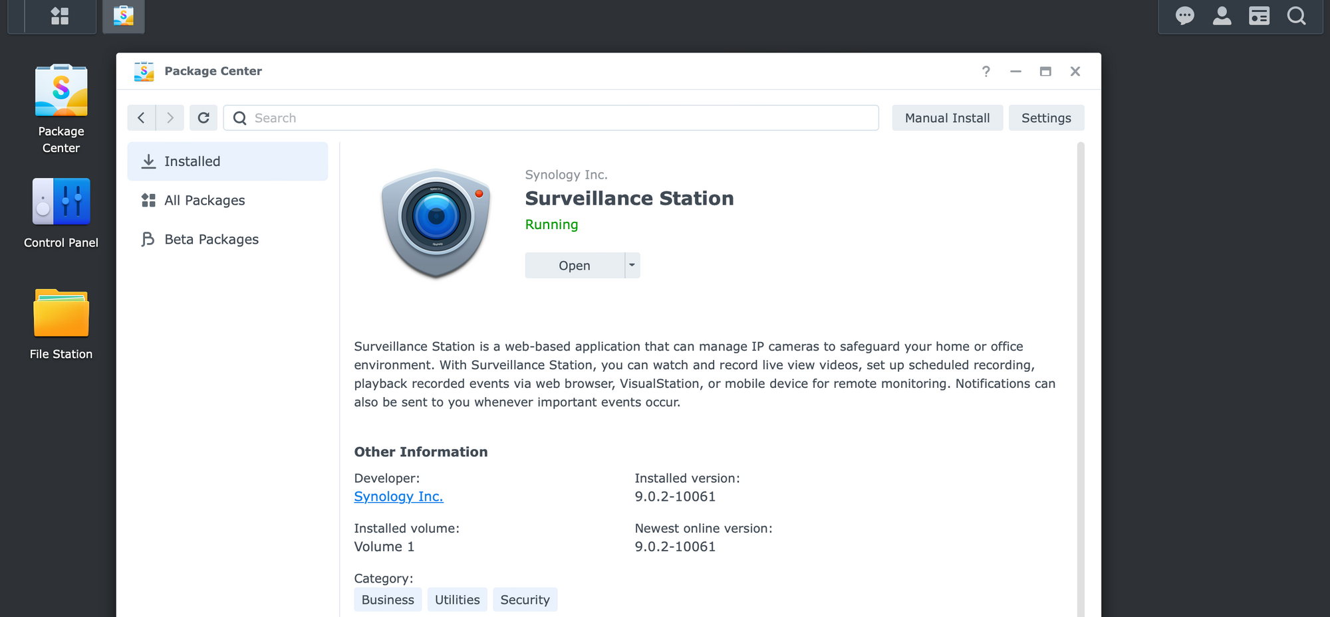Click the Search field in Package Center
1330x617 pixels.
[551, 118]
